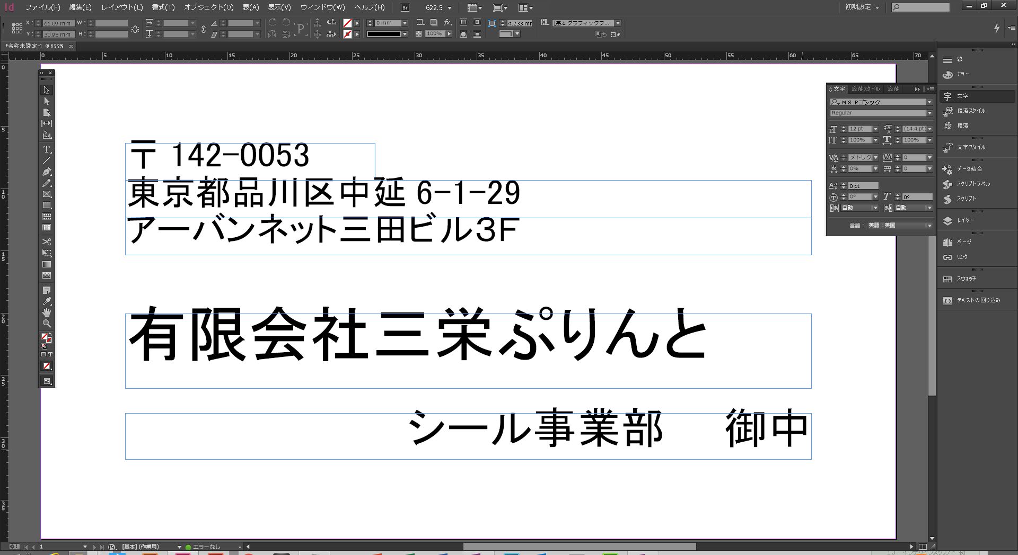Open the スクリプト (Scripts) panel

pyautogui.click(x=977, y=199)
